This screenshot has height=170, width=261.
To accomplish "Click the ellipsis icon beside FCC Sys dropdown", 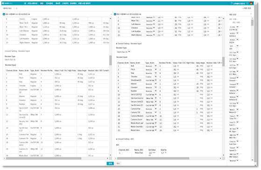I will pos(241,52).
